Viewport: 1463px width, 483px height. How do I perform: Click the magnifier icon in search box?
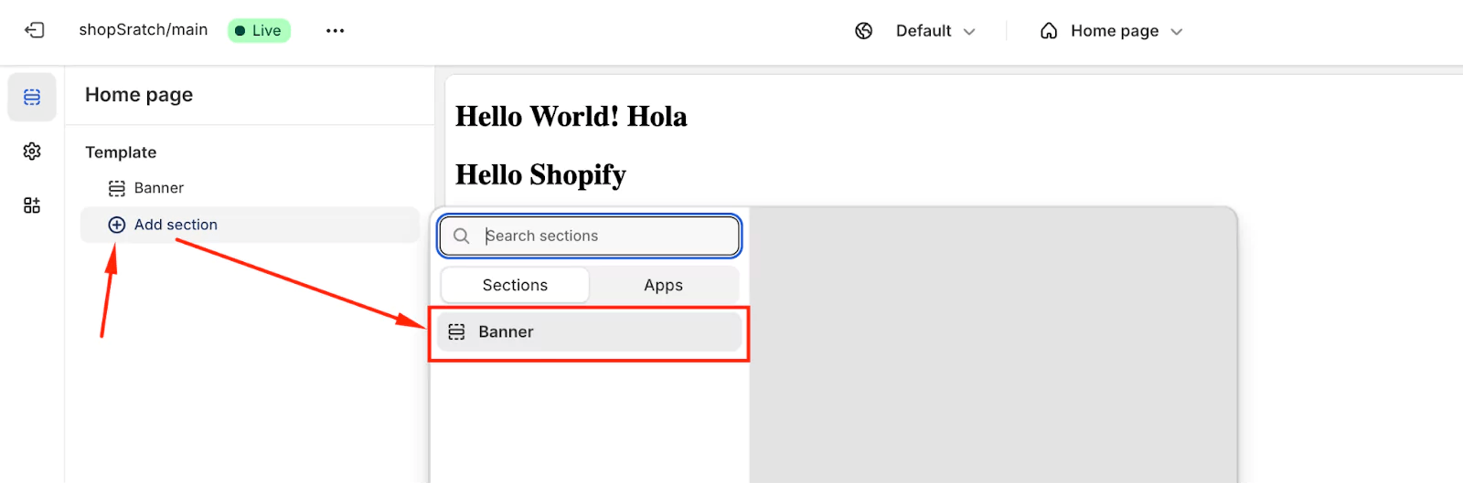[x=462, y=236]
